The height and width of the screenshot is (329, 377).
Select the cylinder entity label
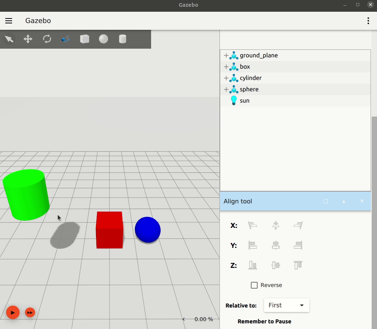(250, 78)
